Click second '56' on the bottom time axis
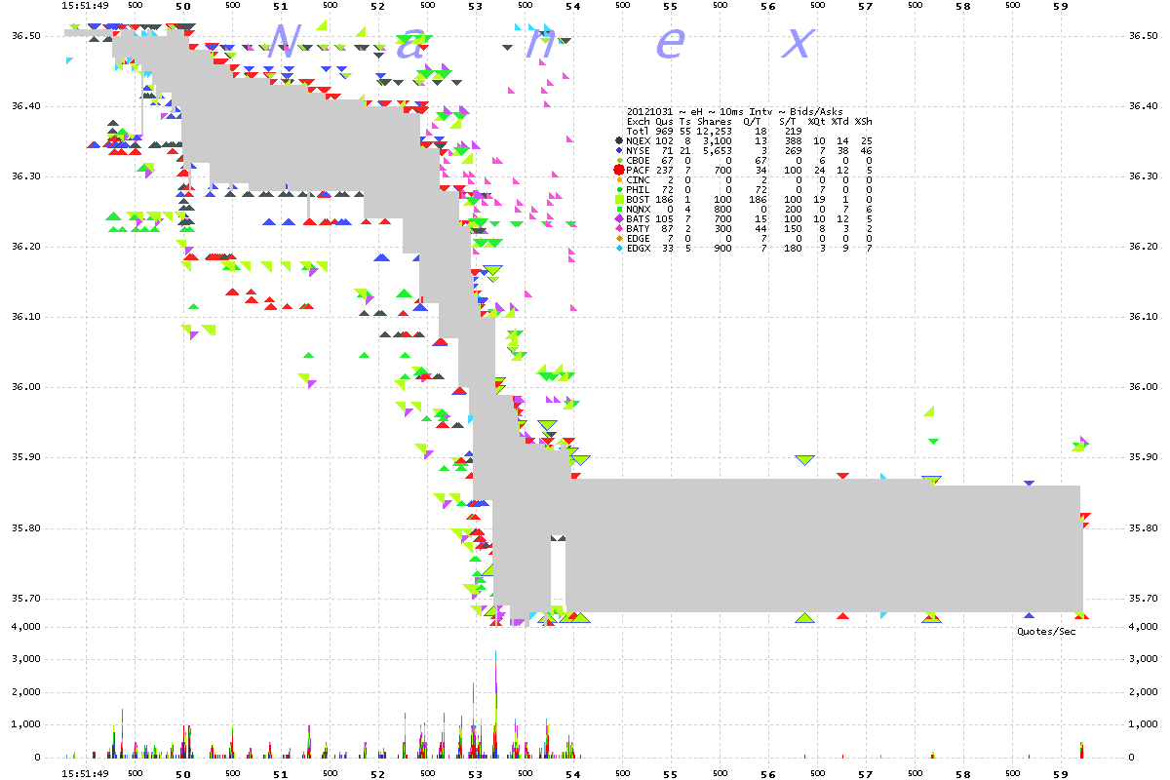The height and width of the screenshot is (780, 1170). (768, 774)
